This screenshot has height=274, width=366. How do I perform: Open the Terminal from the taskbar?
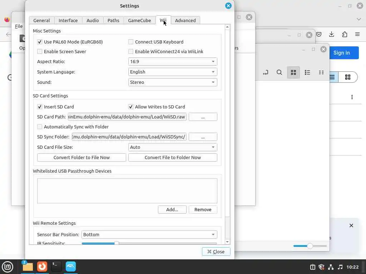56,267
